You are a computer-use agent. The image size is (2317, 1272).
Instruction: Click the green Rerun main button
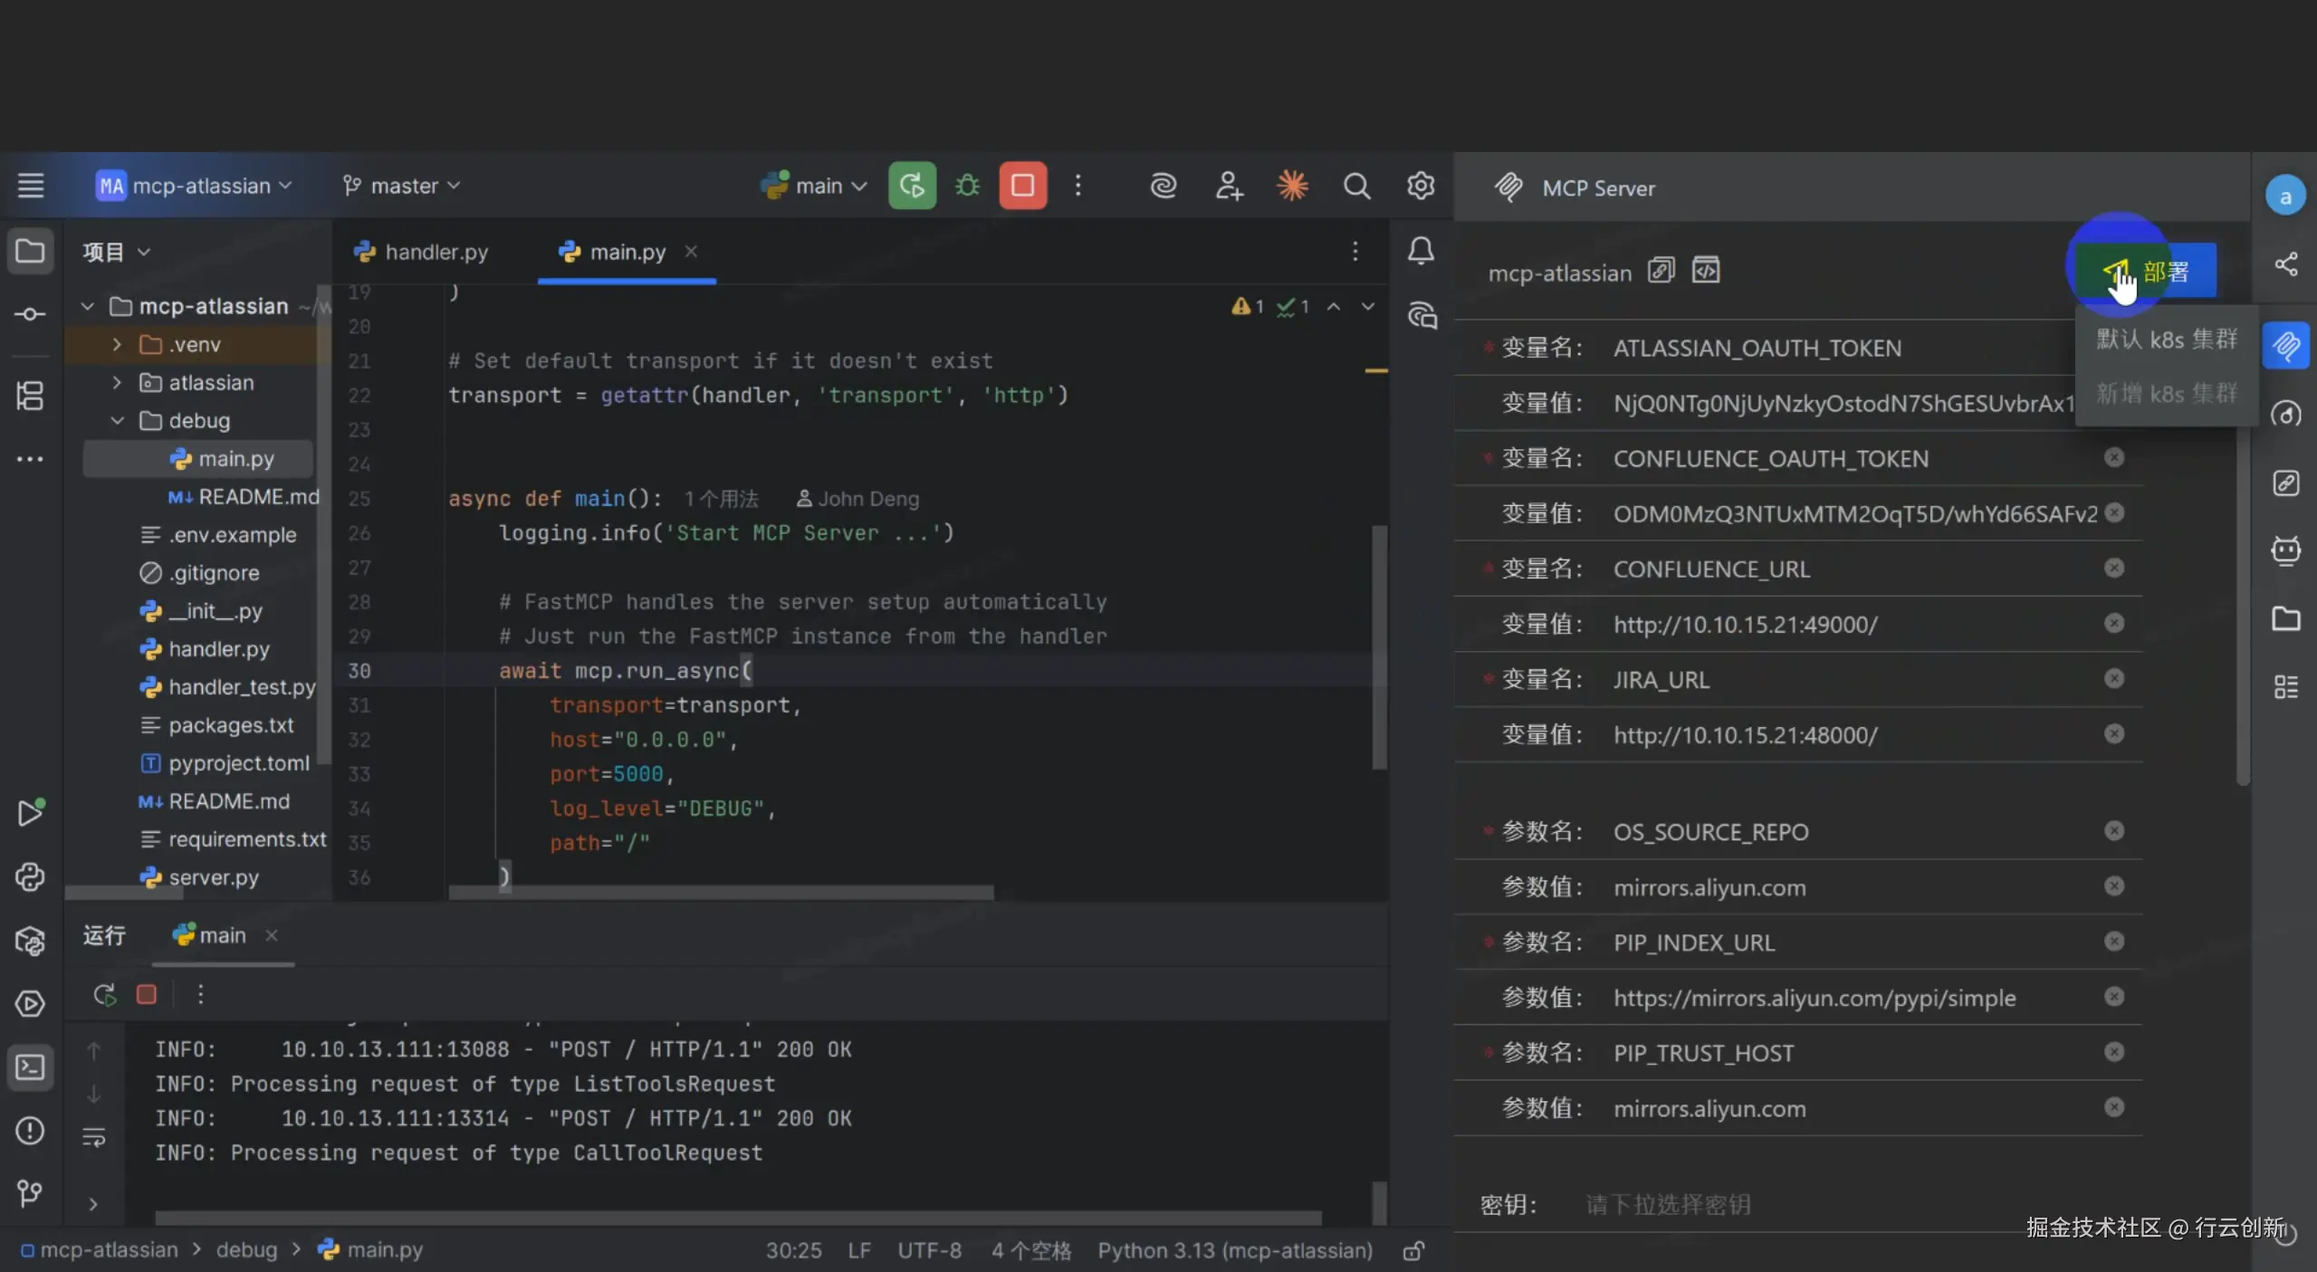(x=912, y=186)
